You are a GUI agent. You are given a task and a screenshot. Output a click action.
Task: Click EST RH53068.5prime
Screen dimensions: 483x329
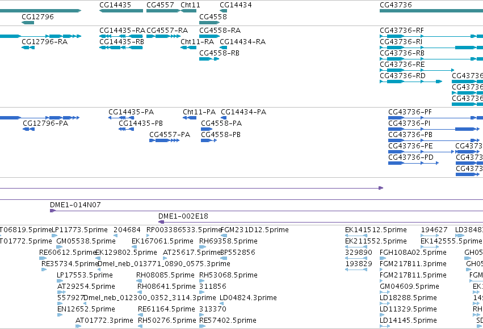[x=202, y=281]
